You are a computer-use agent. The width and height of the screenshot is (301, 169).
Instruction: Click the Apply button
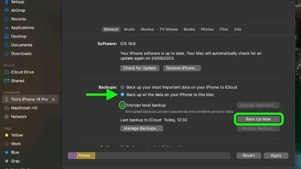[276, 155]
